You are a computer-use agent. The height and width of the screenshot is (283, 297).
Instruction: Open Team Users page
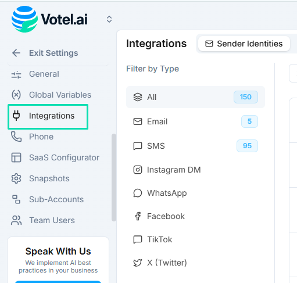(52, 220)
